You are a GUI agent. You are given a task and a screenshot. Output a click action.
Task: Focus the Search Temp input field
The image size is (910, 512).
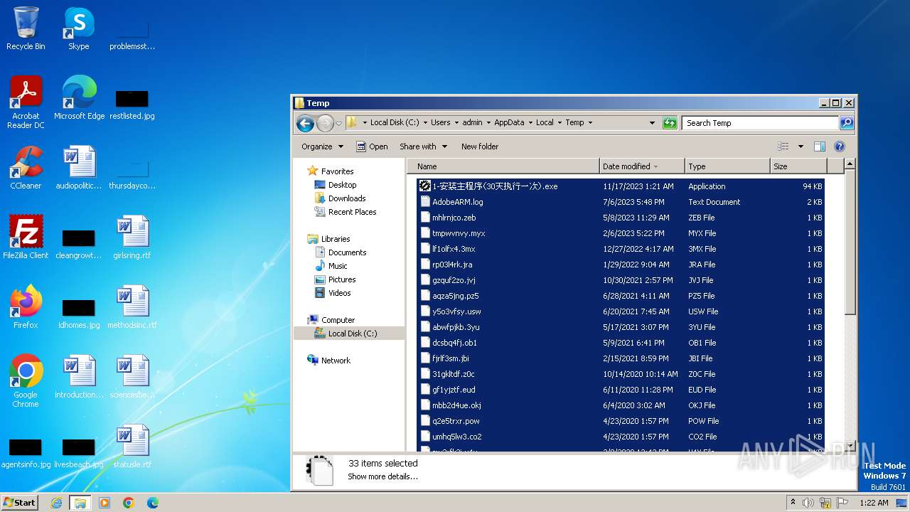point(760,123)
